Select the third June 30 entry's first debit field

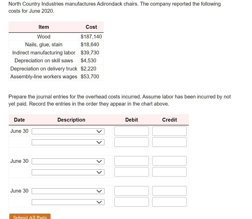click(132, 191)
